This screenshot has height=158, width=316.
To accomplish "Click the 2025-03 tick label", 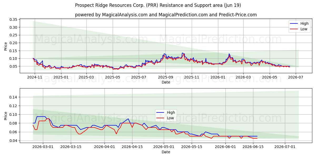I will point(86,77).
